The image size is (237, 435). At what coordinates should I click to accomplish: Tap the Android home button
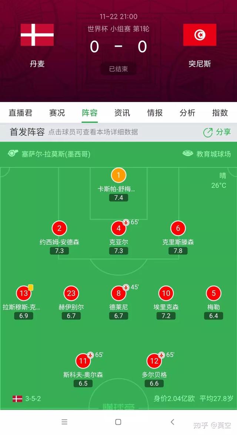tap(118, 422)
